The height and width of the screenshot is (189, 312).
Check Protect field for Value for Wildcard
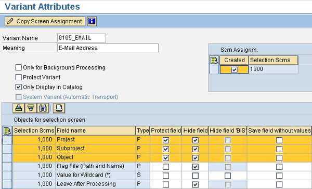click(x=166, y=176)
